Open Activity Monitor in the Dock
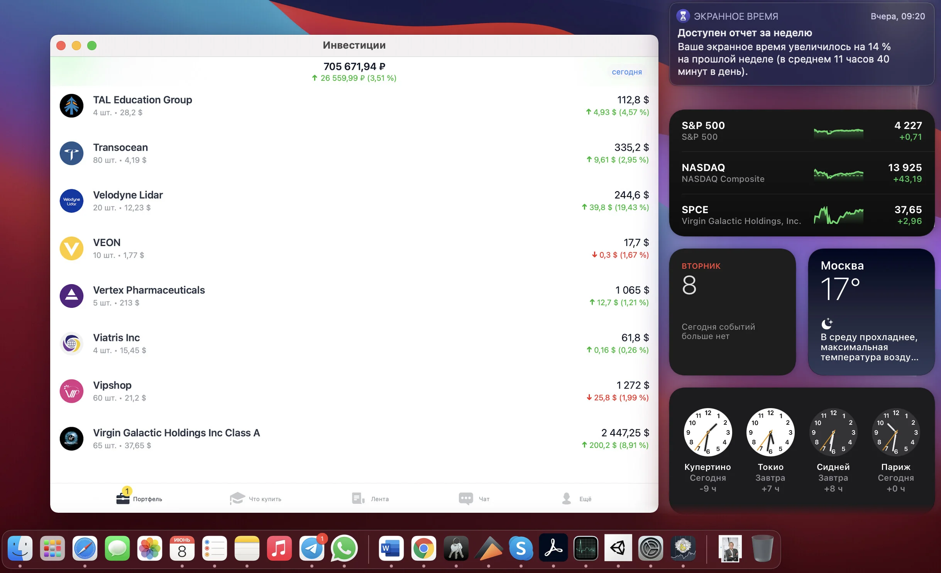Screen dimensions: 941x573 click(586, 548)
